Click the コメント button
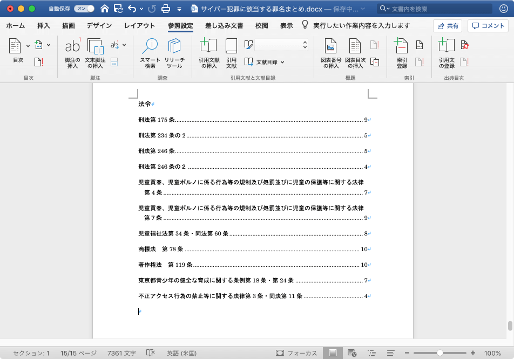 [488, 26]
